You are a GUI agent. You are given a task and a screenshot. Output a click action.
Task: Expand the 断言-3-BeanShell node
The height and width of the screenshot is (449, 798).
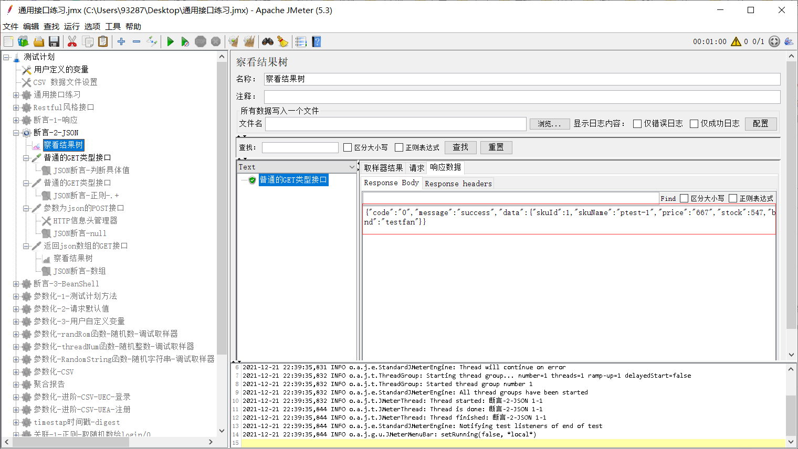tap(16, 284)
